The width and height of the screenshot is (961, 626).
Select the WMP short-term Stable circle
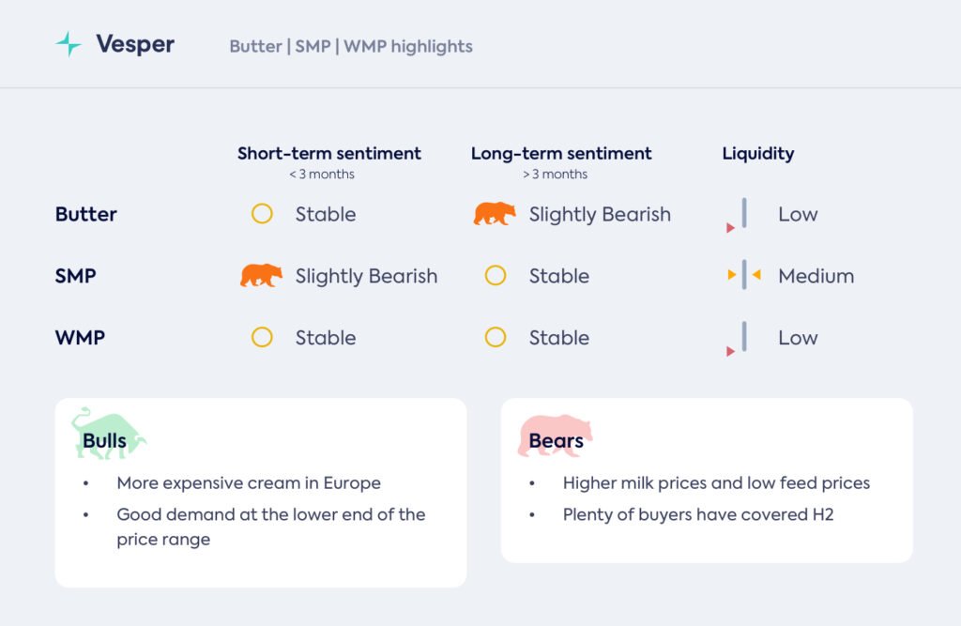tap(262, 338)
